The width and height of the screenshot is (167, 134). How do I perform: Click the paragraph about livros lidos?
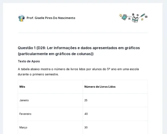pyautogui.click(x=78, y=72)
